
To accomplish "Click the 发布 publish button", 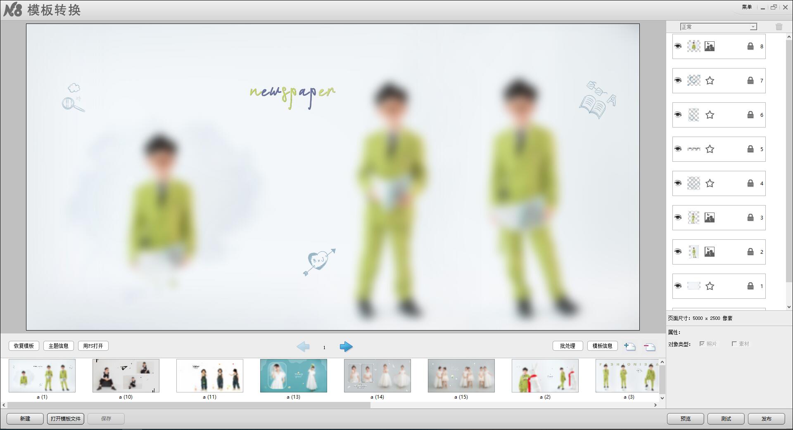I will [x=766, y=418].
